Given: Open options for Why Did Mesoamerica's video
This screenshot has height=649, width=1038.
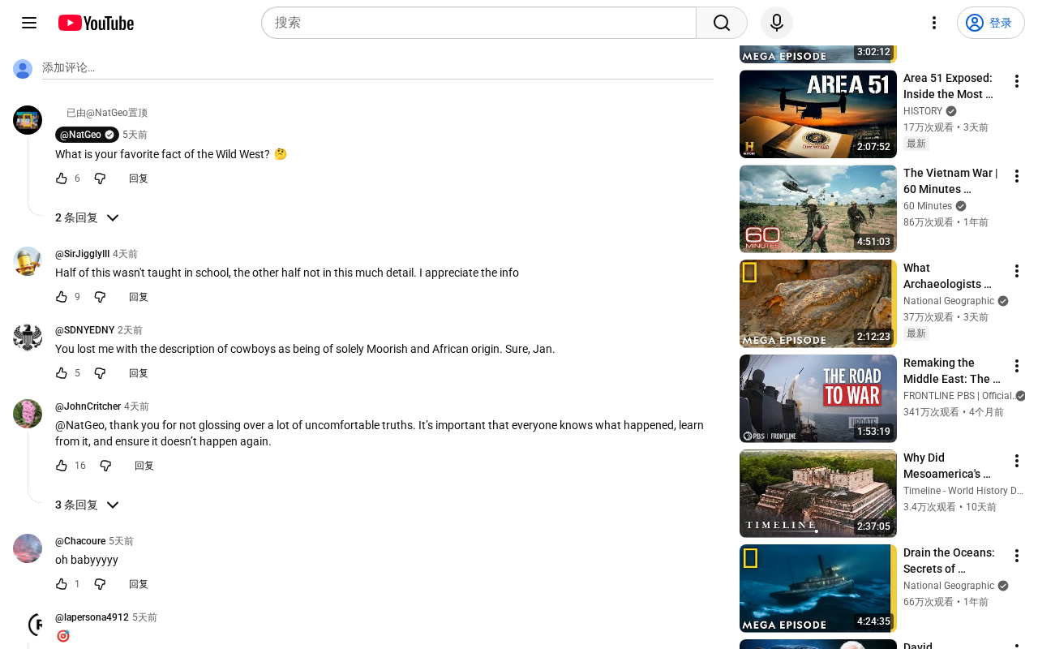Looking at the screenshot, I should click(1017, 461).
